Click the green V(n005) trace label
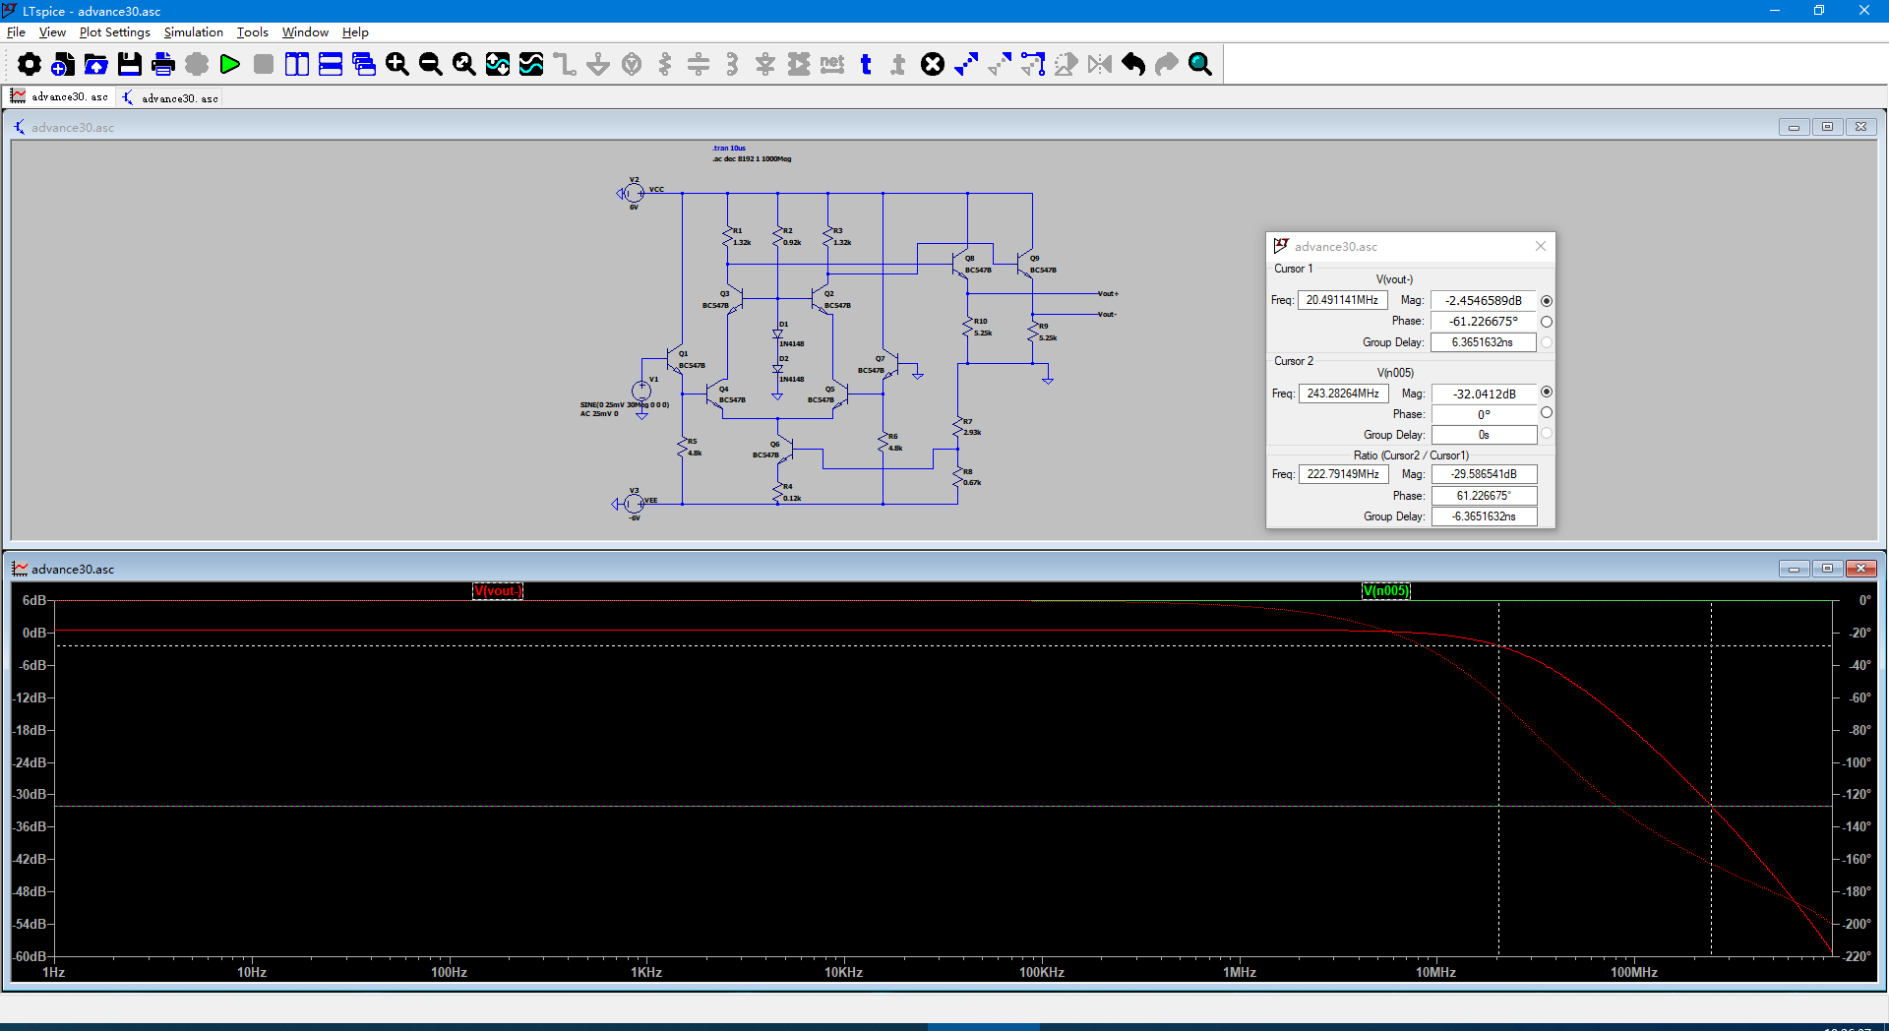The width and height of the screenshot is (1889, 1031). [x=1386, y=590]
